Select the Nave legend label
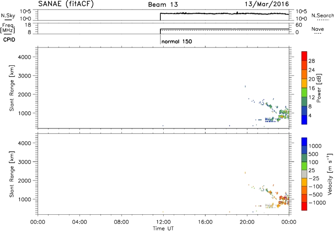The width and height of the screenshot is (334, 231). pos(318,29)
